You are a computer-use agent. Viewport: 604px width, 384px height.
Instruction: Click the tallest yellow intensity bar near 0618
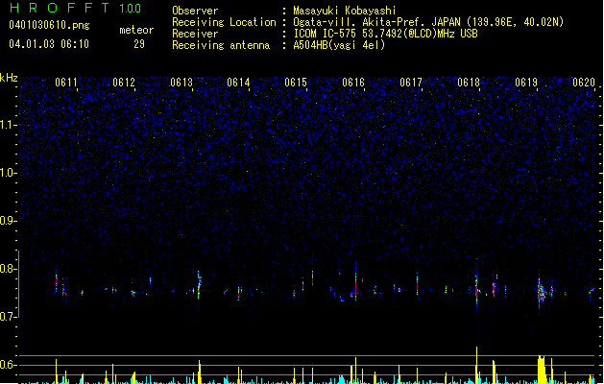(476, 365)
